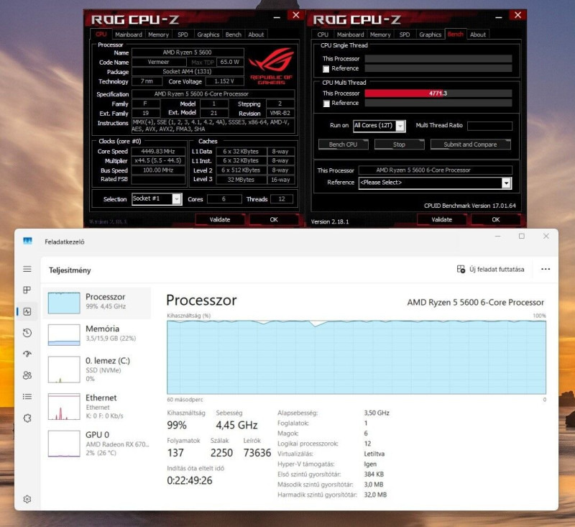Image resolution: width=575 pixels, height=527 pixels.
Task: Click the Core Voltage 1.152 V value
Action: coord(224,81)
